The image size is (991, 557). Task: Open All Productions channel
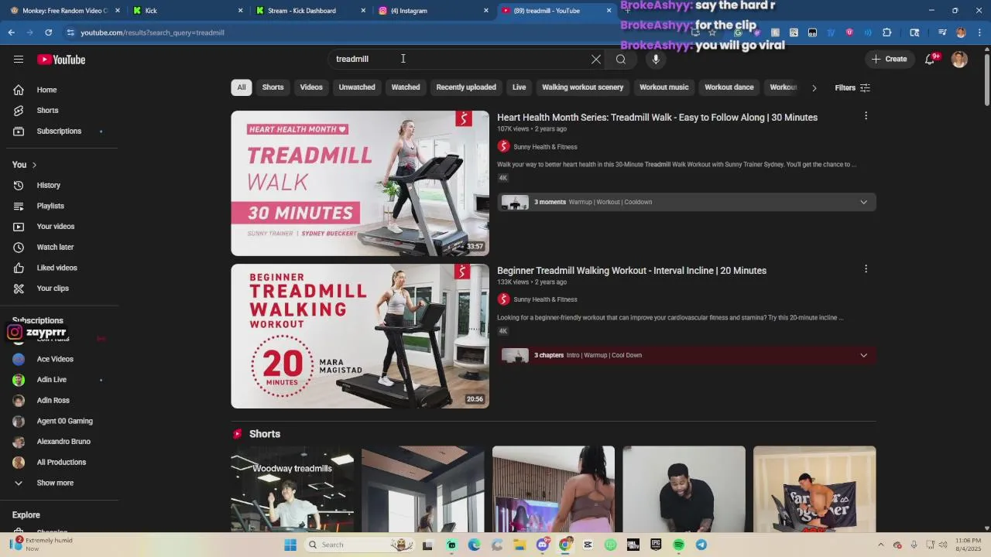pyautogui.click(x=60, y=463)
